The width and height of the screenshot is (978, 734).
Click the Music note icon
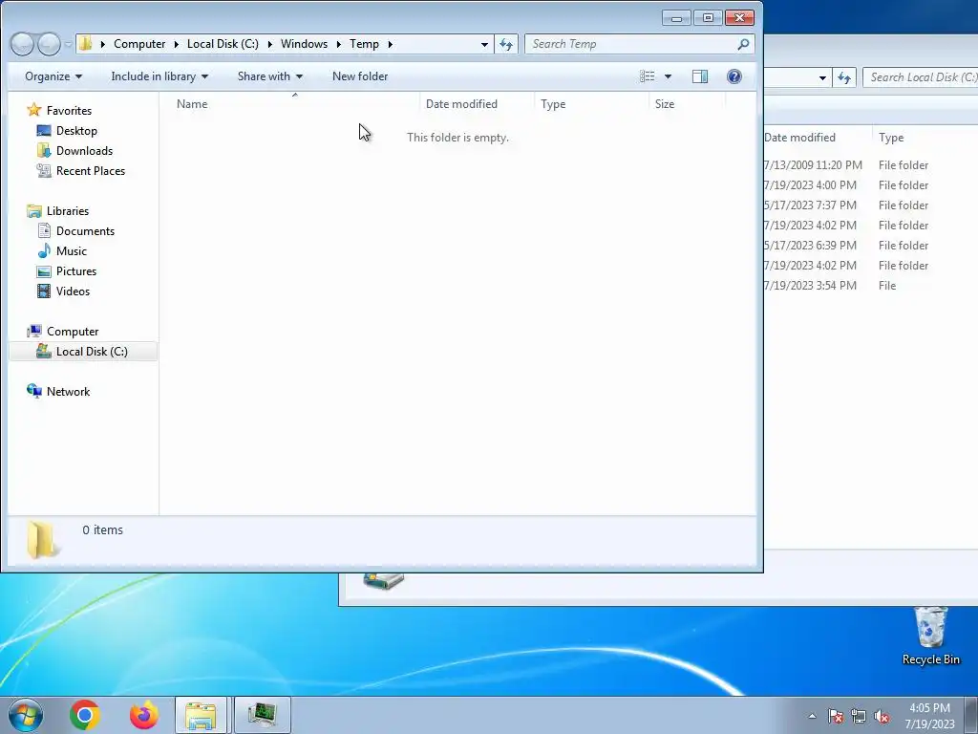[x=44, y=251]
